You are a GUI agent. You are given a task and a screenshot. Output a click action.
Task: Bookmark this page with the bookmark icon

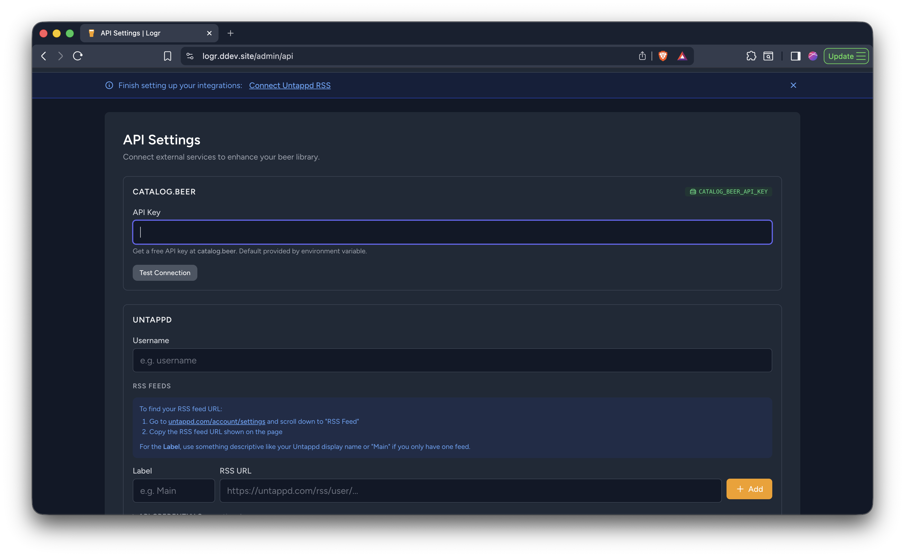pyautogui.click(x=167, y=56)
